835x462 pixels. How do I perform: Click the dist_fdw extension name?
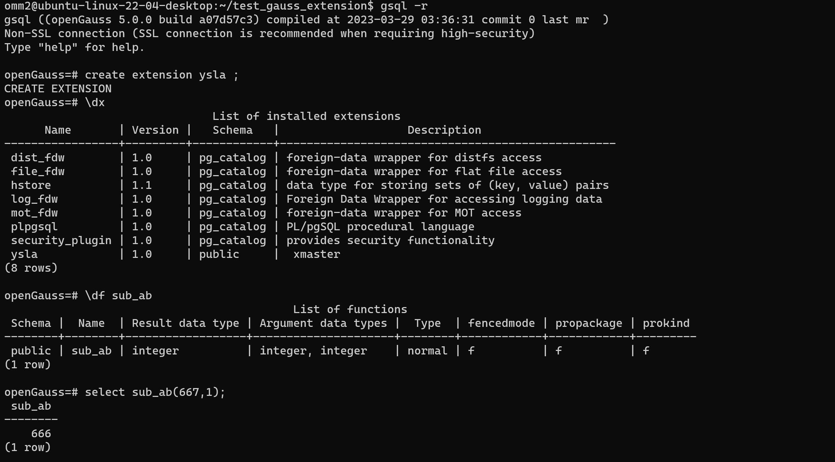pyautogui.click(x=38, y=158)
